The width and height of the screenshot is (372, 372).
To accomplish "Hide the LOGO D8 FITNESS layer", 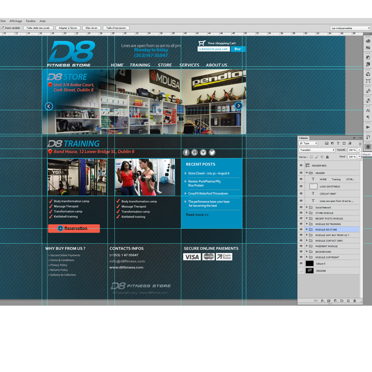I will (x=301, y=186).
